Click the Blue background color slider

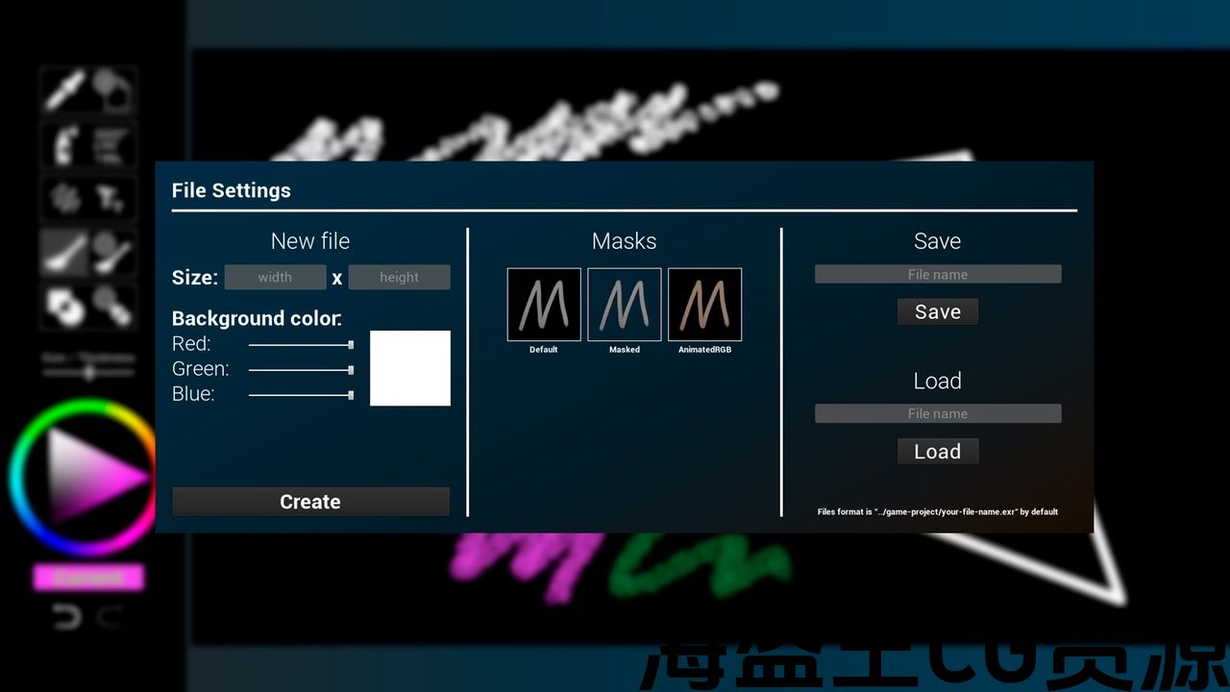point(301,394)
